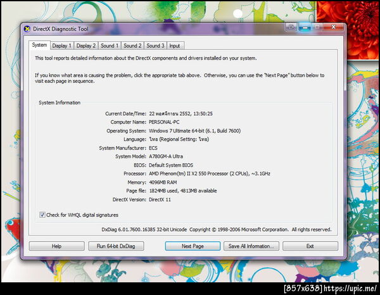Click the System Information group label
Viewport: 380px width, 295px height.
(60, 103)
